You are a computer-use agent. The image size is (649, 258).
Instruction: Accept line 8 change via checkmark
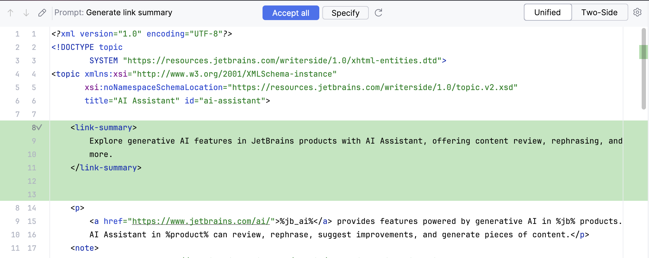[x=39, y=127]
